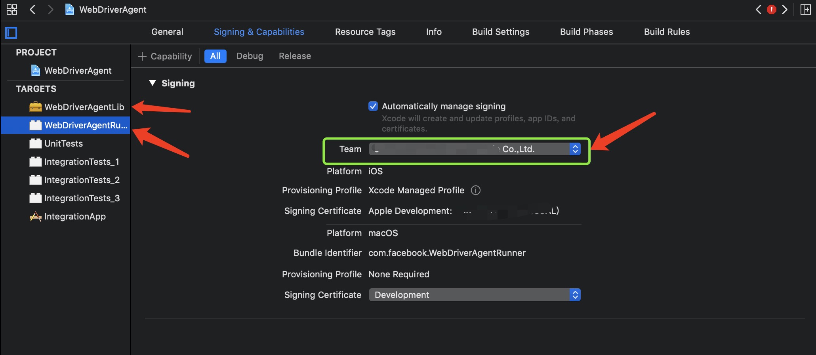Select the IntegrationTests_2 target

pyautogui.click(x=66, y=180)
